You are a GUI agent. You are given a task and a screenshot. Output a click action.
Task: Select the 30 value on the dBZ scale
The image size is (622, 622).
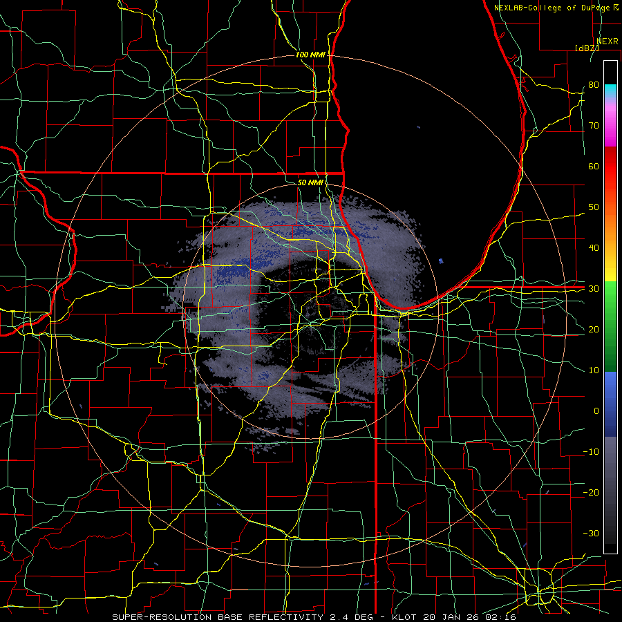click(x=594, y=289)
